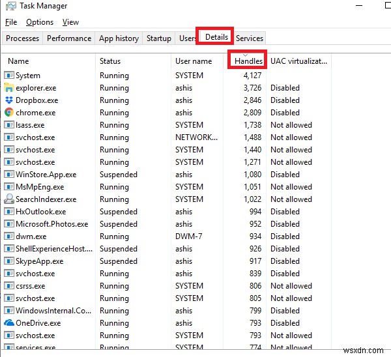
Task: Sort by the Handles column header
Action: pyautogui.click(x=248, y=61)
